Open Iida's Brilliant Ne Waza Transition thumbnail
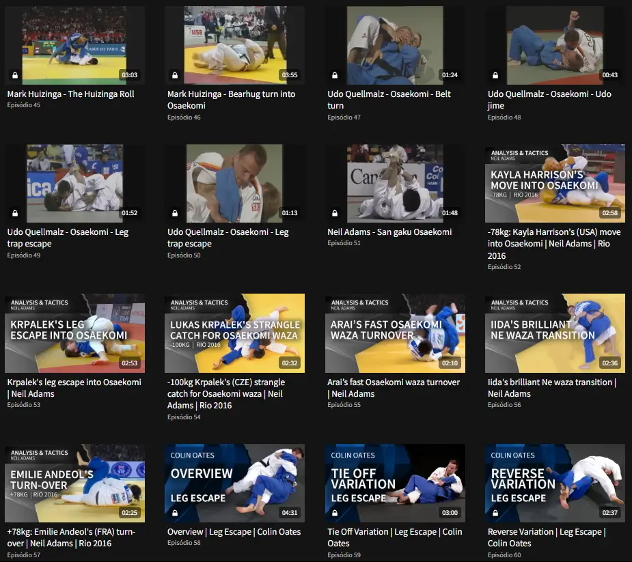The image size is (632, 562). click(555, 333)
